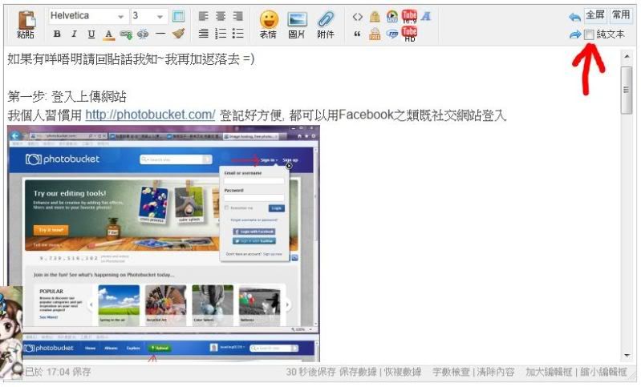
Task: Click the 清除內容 clear content link
Action: pyautogui.click(x=496, y=372)
